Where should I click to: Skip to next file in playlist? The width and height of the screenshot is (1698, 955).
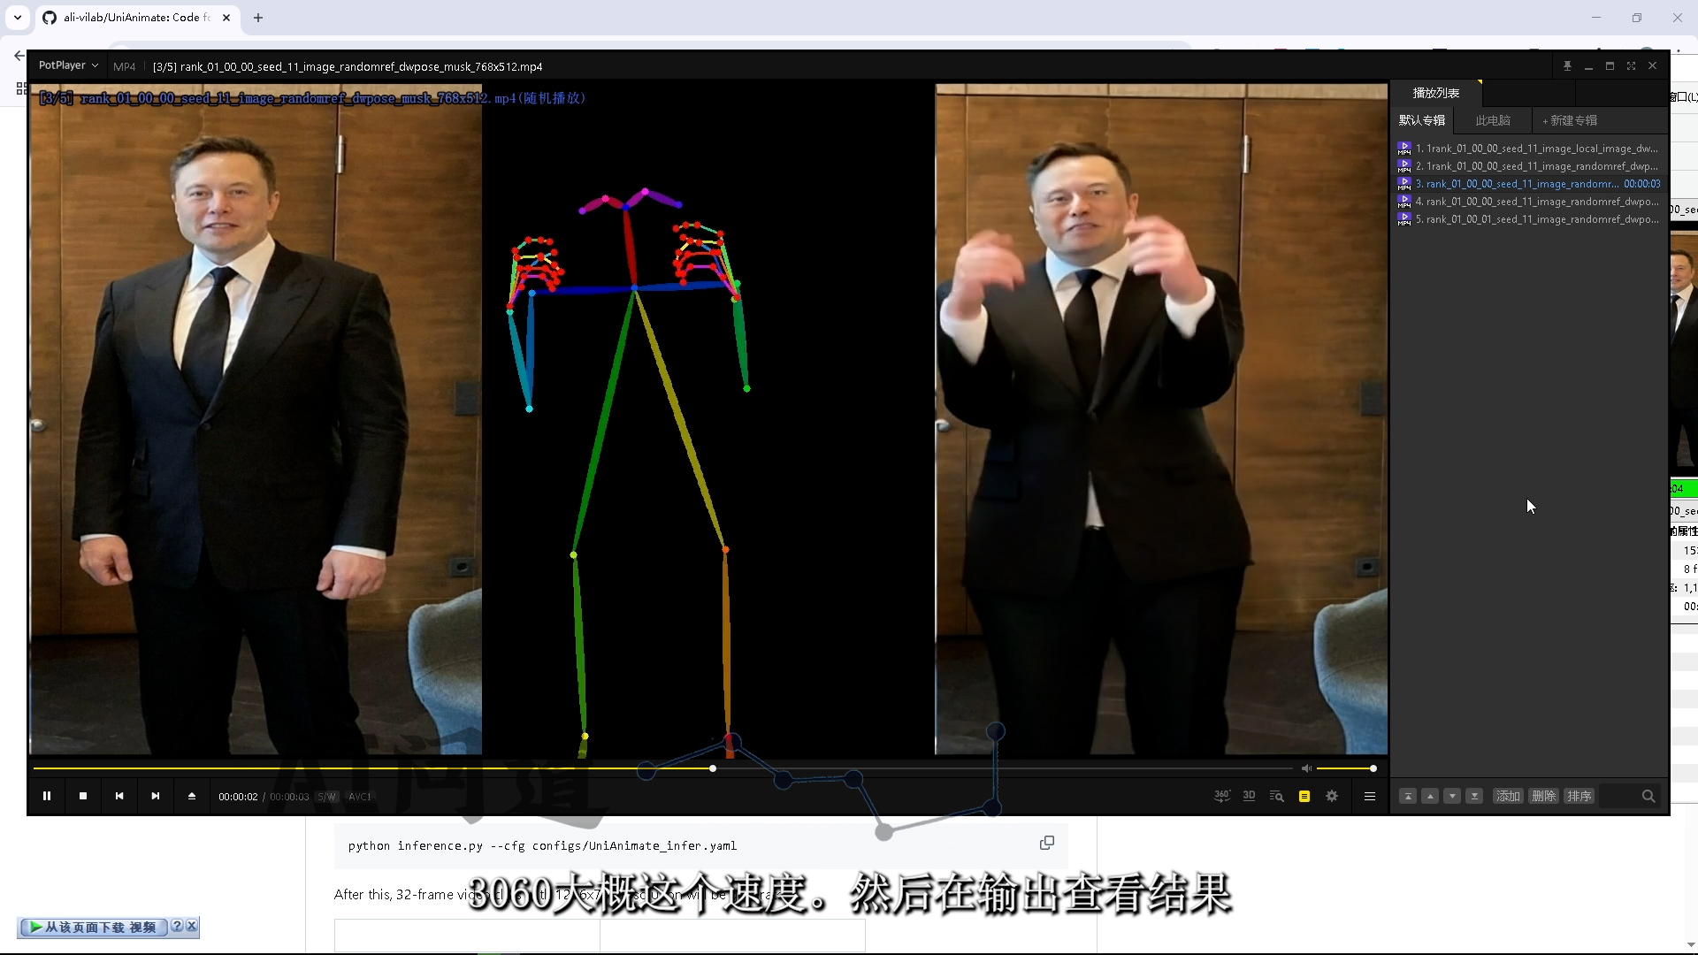156,796
